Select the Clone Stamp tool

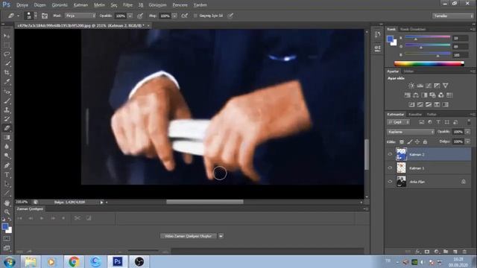click(x=7, y=110)
